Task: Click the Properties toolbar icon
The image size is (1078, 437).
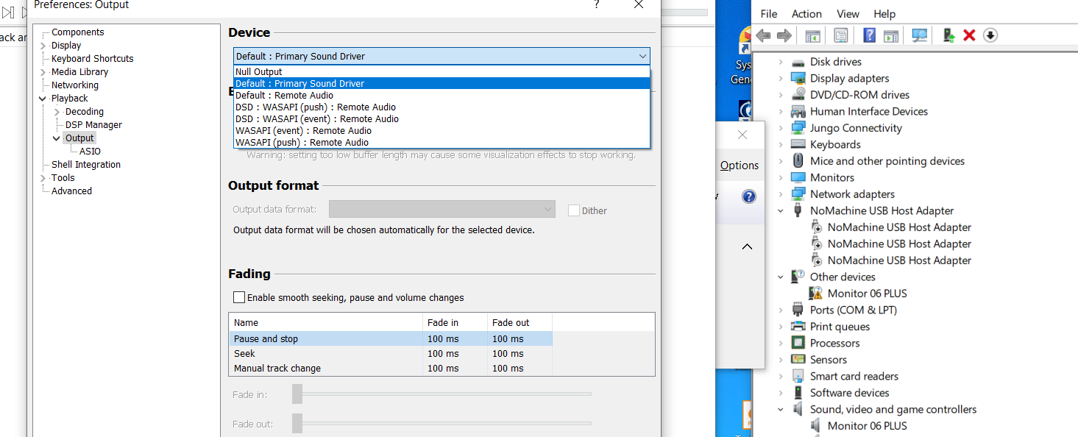Action: pyautogui.click(x=840, y=35)
